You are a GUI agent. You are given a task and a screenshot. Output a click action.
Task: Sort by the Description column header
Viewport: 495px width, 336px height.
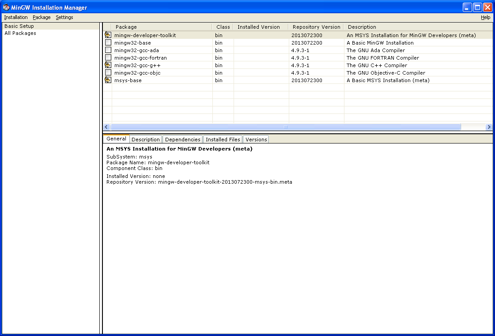coord(418,27)
